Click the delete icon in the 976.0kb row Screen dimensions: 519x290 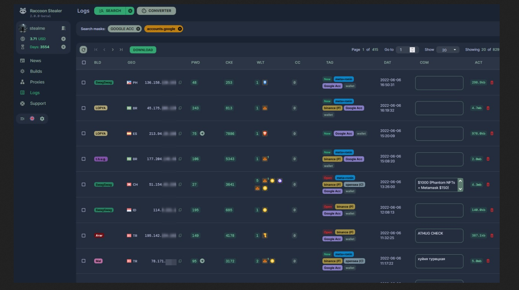(492, 133)
